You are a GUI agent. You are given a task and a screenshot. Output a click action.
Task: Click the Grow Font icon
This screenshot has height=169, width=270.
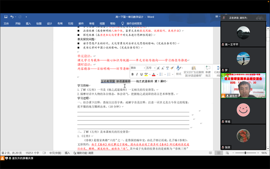(x=158, y=68)
